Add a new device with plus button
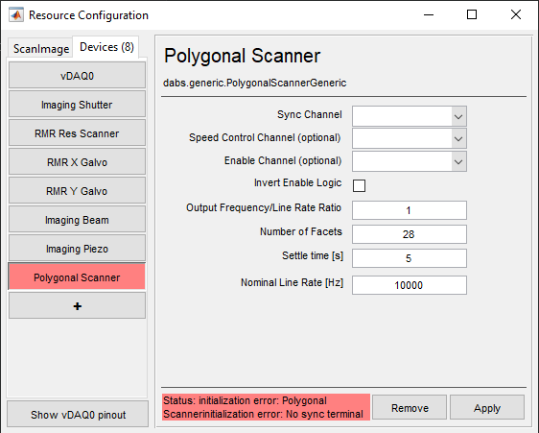 pos(77,305)
